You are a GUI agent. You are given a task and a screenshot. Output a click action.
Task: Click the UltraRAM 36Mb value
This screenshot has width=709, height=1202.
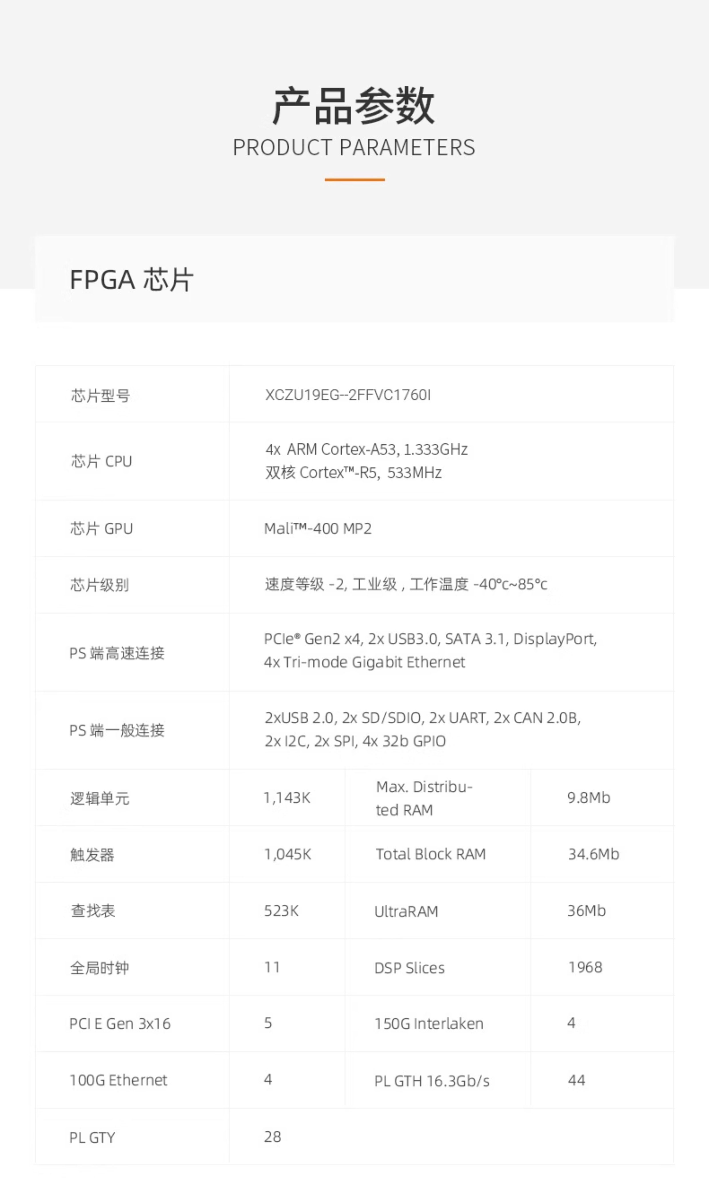pos(587,911)
